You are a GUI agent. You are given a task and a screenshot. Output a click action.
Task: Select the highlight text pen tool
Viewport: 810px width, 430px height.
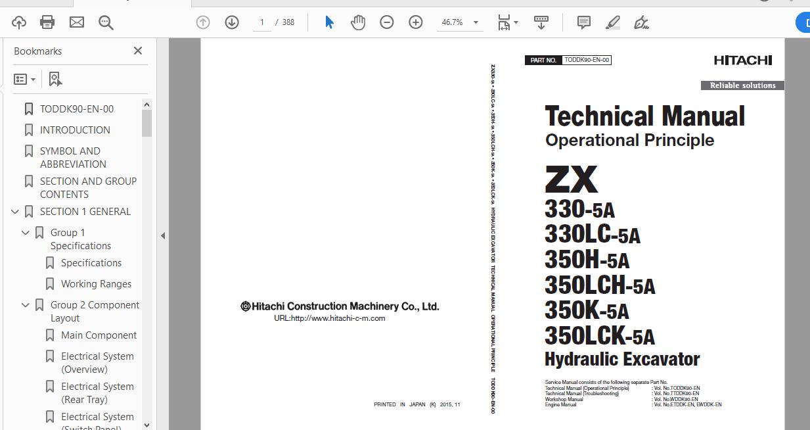pos(612,22)
